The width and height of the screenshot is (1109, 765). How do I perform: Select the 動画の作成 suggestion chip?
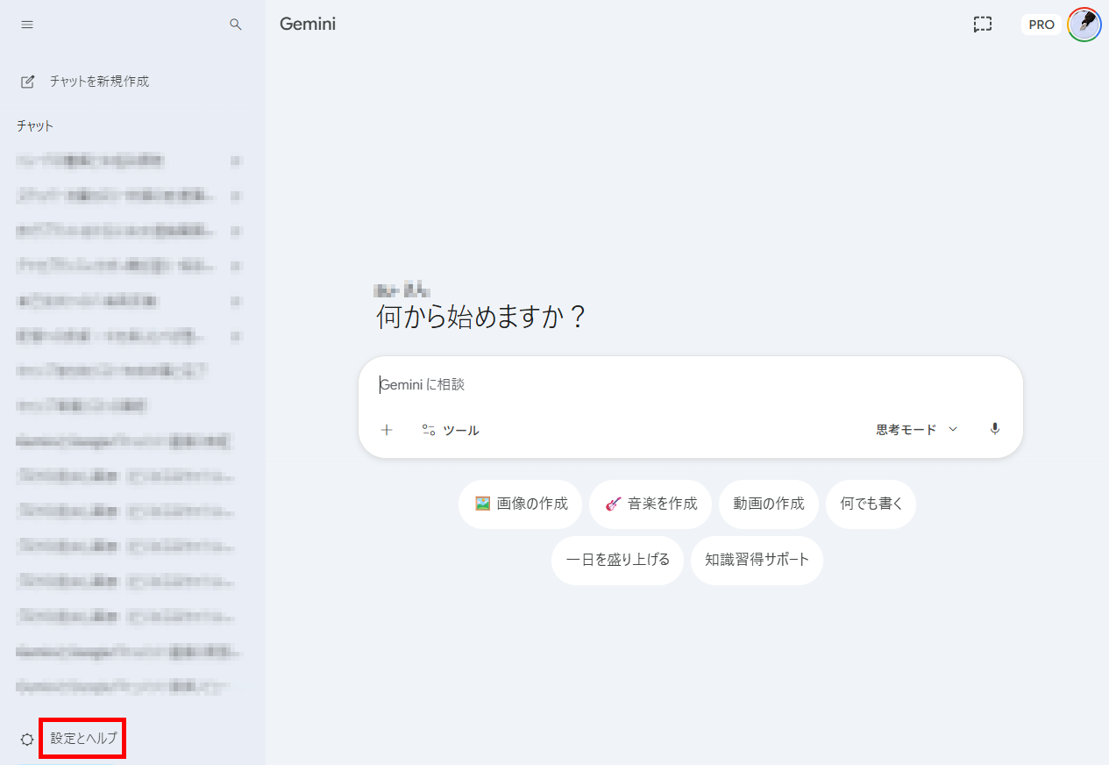(x=769, y=504)
